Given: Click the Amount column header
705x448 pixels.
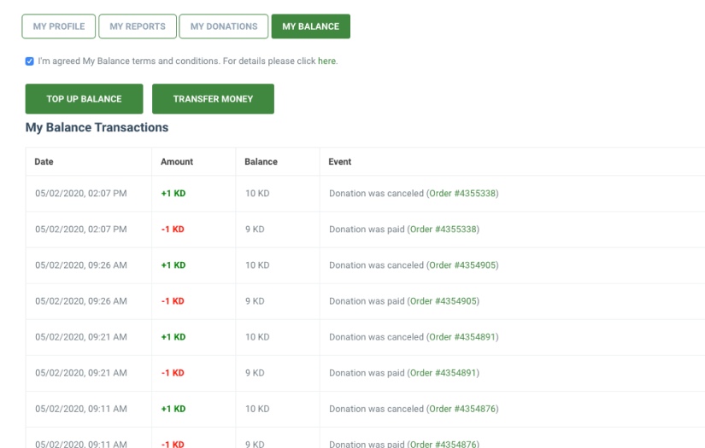Looking at the screenshot, I should click(177, 161).
